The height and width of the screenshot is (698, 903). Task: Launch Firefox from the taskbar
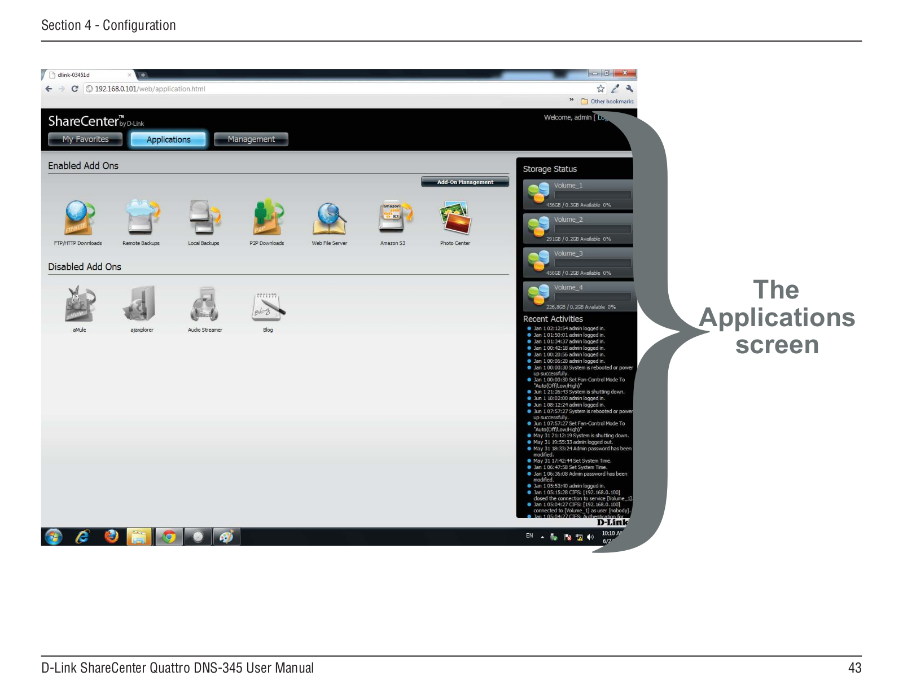pos(111,536)
